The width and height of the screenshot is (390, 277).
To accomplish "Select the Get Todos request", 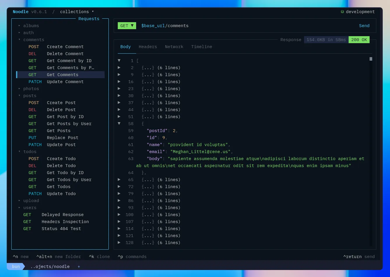I will (x=60, y=187).
